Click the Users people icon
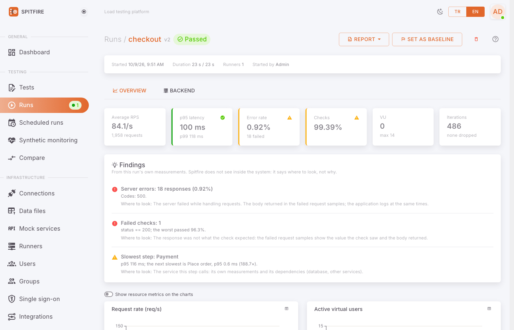 point(12,264)
